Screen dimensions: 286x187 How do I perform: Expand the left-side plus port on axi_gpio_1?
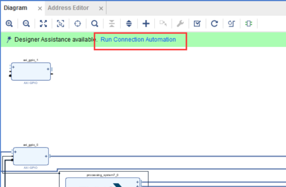(x=14, y=67)
